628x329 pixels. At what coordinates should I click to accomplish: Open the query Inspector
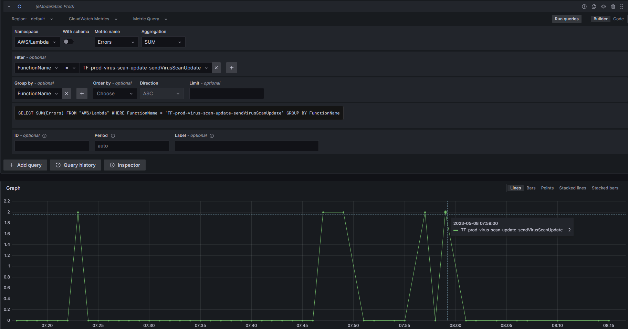pos(125,165)
